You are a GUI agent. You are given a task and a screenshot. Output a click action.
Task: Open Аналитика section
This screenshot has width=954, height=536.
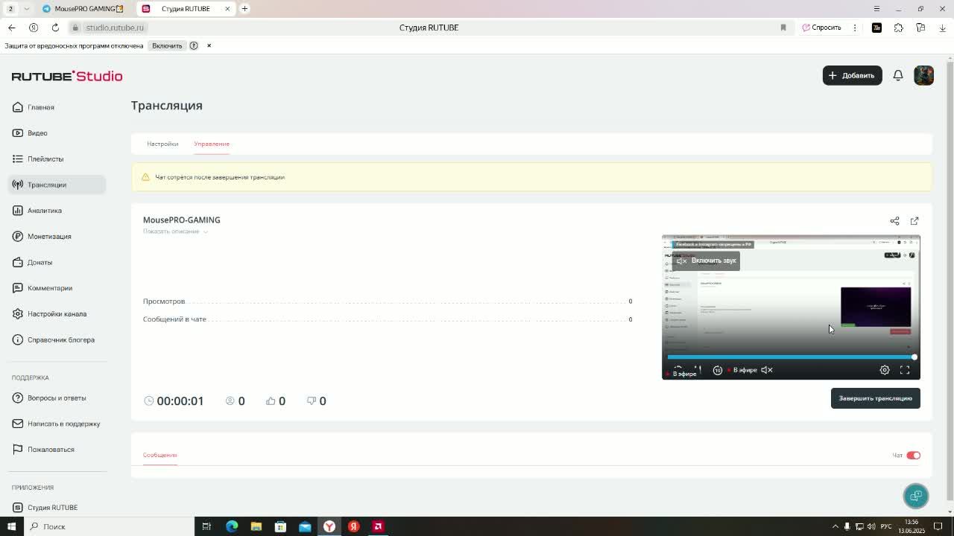pos(57,211)
